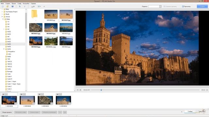Open the Файл menu
This screenshot has height=117, width=209.
(x=2, y=4)
